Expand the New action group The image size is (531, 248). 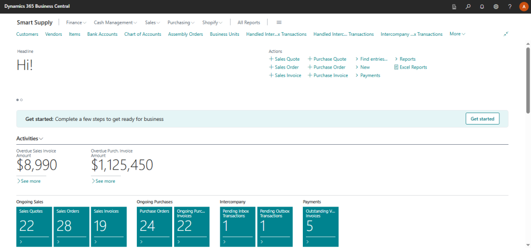click(362, 67)
